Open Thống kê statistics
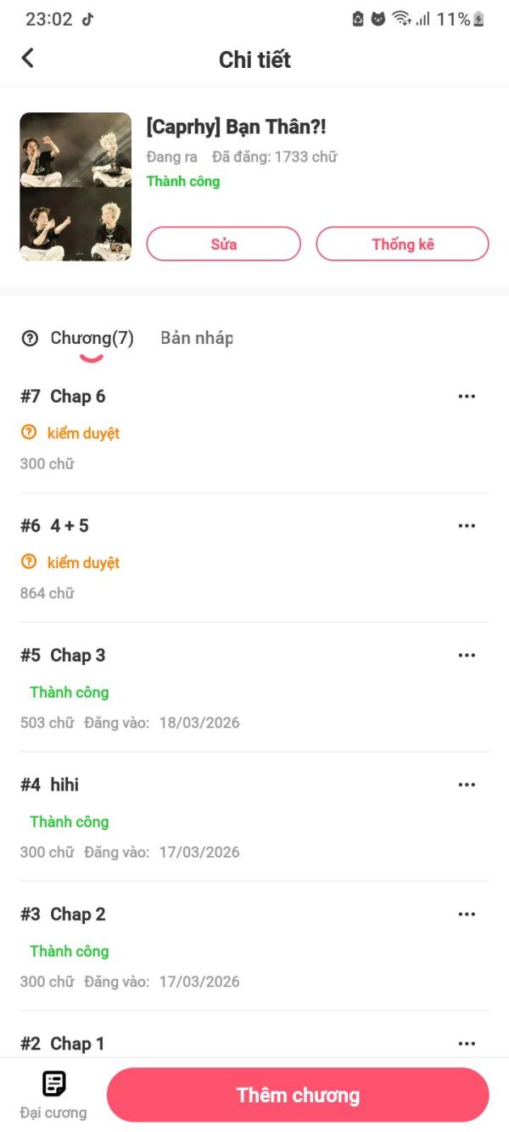 point(402,244)
